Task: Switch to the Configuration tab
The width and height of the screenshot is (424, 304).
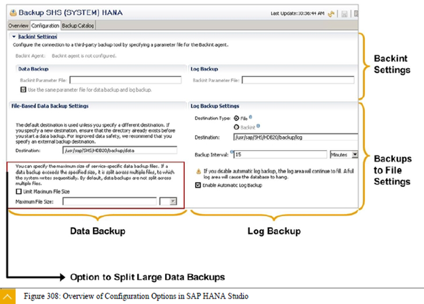Action: point(45,26)
